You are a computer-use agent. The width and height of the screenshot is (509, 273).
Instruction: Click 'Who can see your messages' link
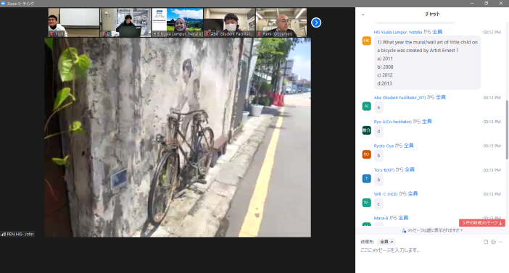pyautogui.click(x=432, y=230)
